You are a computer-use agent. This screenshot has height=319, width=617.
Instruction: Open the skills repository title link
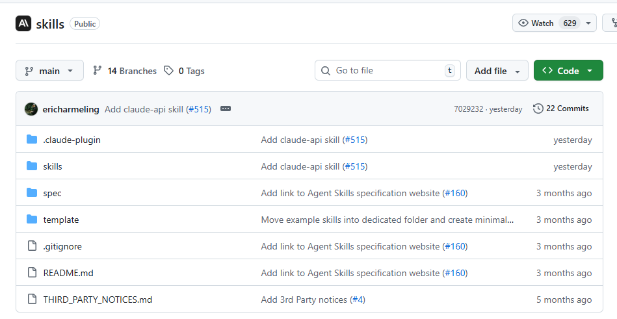coord(50,24)
